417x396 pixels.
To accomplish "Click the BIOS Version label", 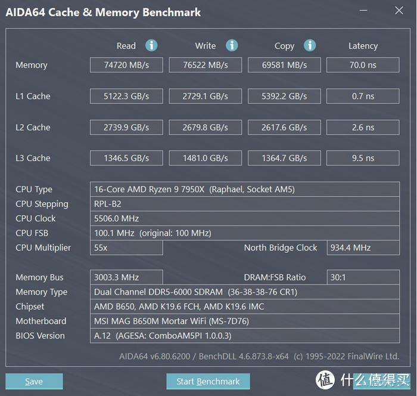I will (x=40, y=336).
